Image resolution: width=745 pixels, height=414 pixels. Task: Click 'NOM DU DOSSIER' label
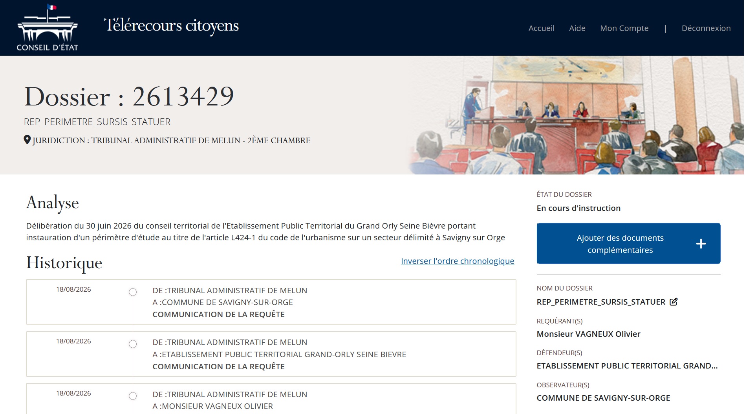pyautogui.click(x=564, y=288)
